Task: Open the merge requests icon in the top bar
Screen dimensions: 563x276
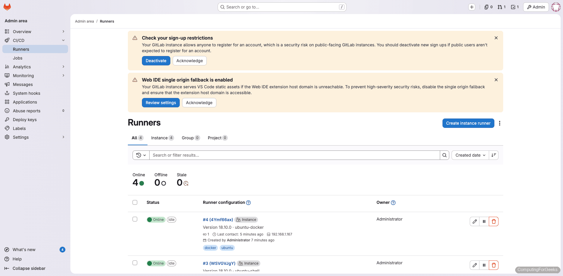Action: pyautogui.click(x=500, y=7)
